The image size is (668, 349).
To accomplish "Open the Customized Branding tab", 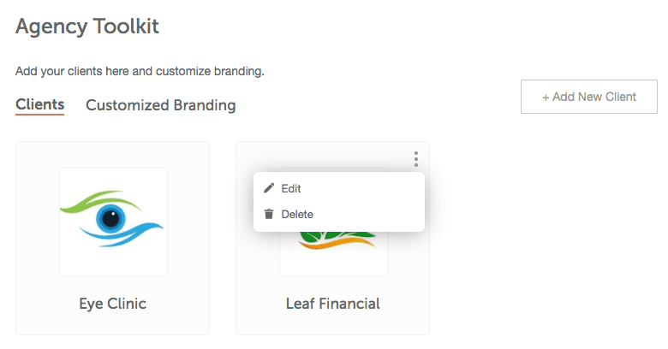I will (161, 106).
